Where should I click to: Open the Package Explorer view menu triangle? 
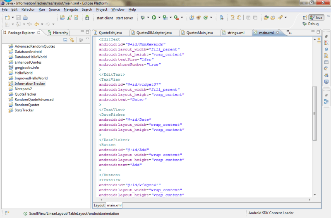[87, 39]
